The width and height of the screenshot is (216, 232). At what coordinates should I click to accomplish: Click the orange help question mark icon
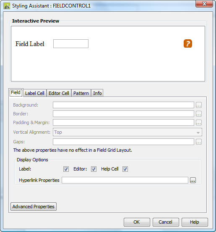click(188, 43)
